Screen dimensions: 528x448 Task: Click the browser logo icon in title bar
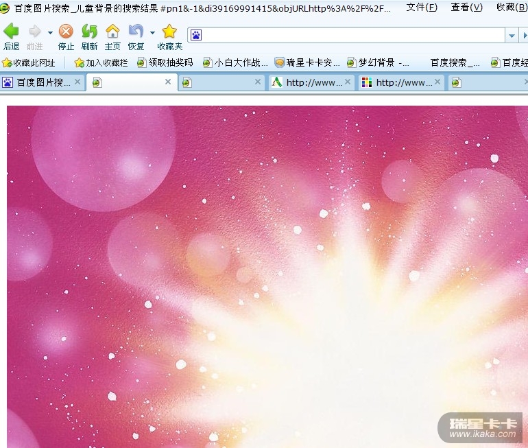tap(4, 8)
